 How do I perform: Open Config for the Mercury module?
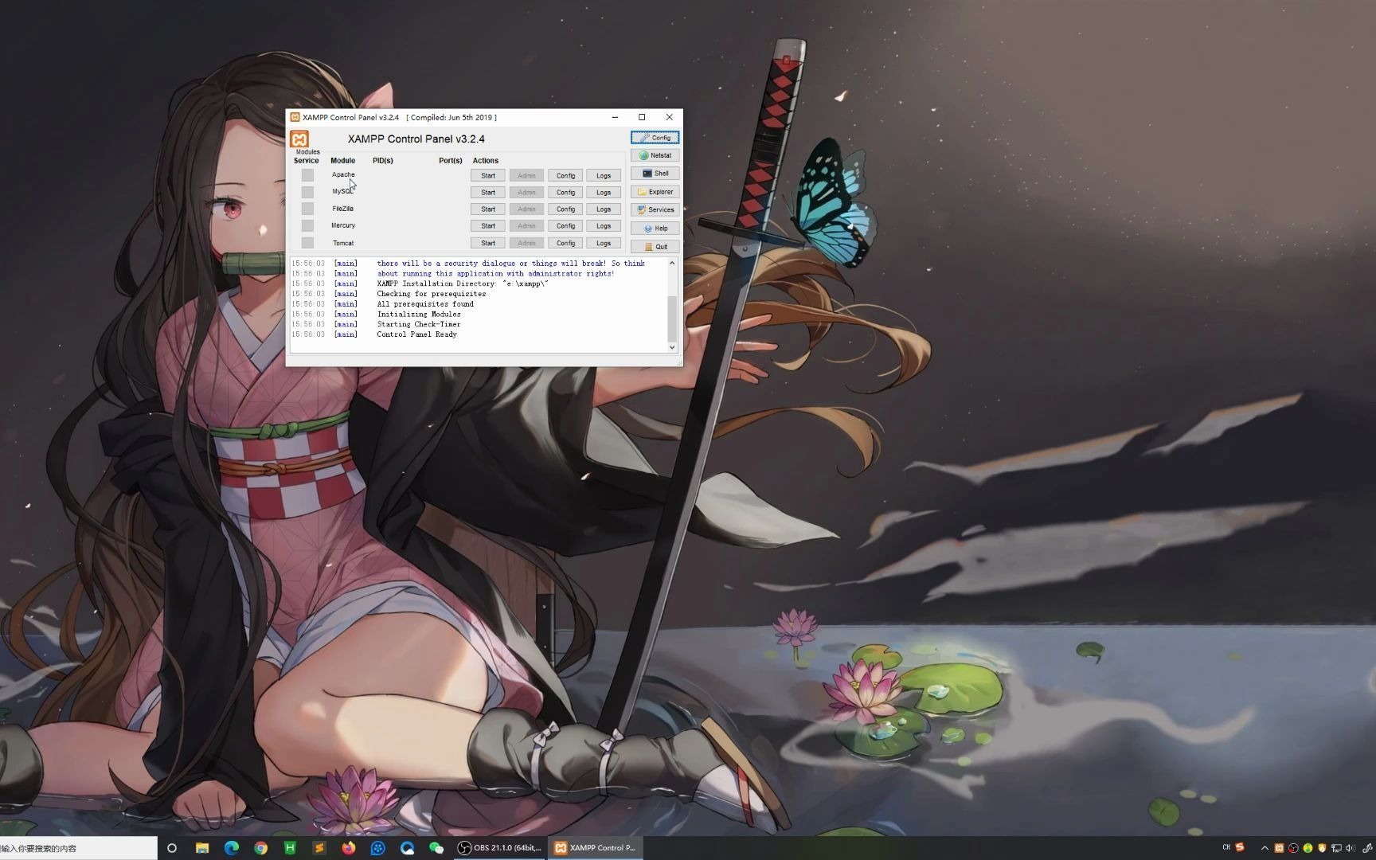[x=565, y=226]
